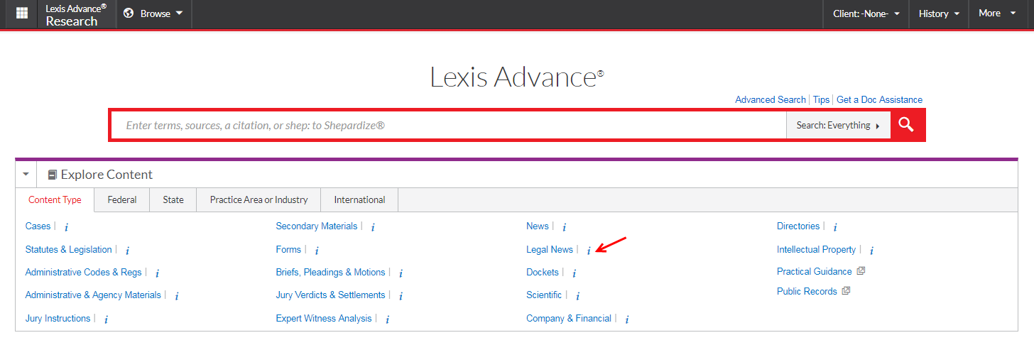Show info icon next to Dockets
Viewport: 1034px width, 345px height.
(574, 273)
